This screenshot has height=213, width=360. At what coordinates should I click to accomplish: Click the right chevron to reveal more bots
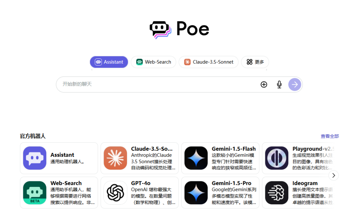pos(334,175)
